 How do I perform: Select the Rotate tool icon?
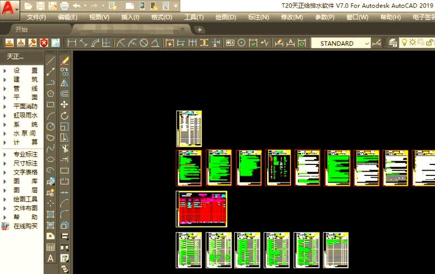pyautogui.click(x=64, y=116)
